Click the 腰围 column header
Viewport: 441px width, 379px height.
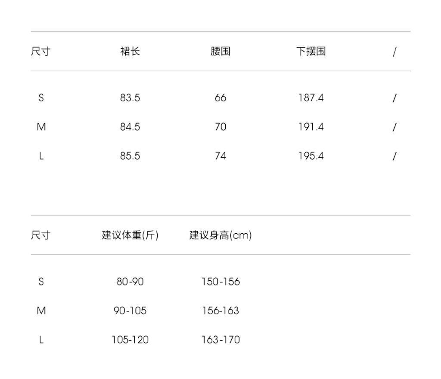pyautogui.click(x=220, y=52)
